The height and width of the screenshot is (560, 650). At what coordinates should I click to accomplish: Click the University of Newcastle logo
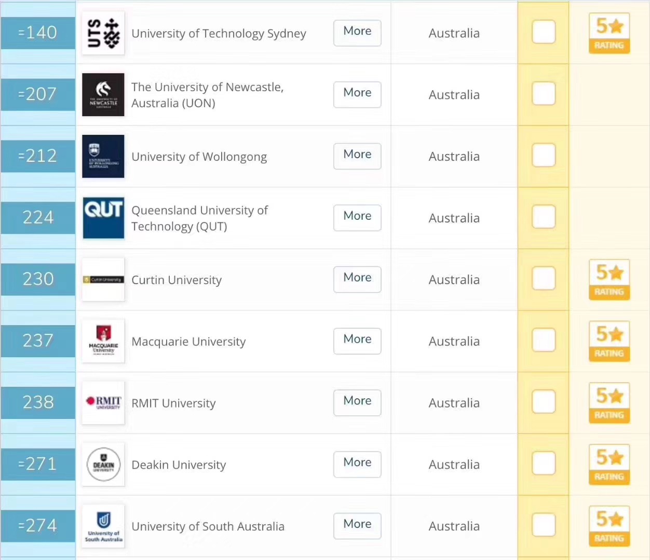103,94
